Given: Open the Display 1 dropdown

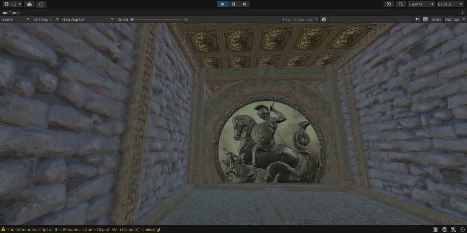Looking at the screenshot, I should [x=46, y=19].
